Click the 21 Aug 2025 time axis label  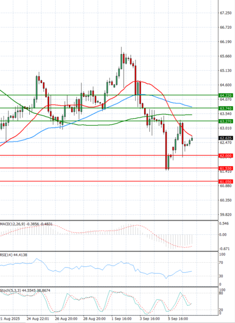[x=10, y=319]
